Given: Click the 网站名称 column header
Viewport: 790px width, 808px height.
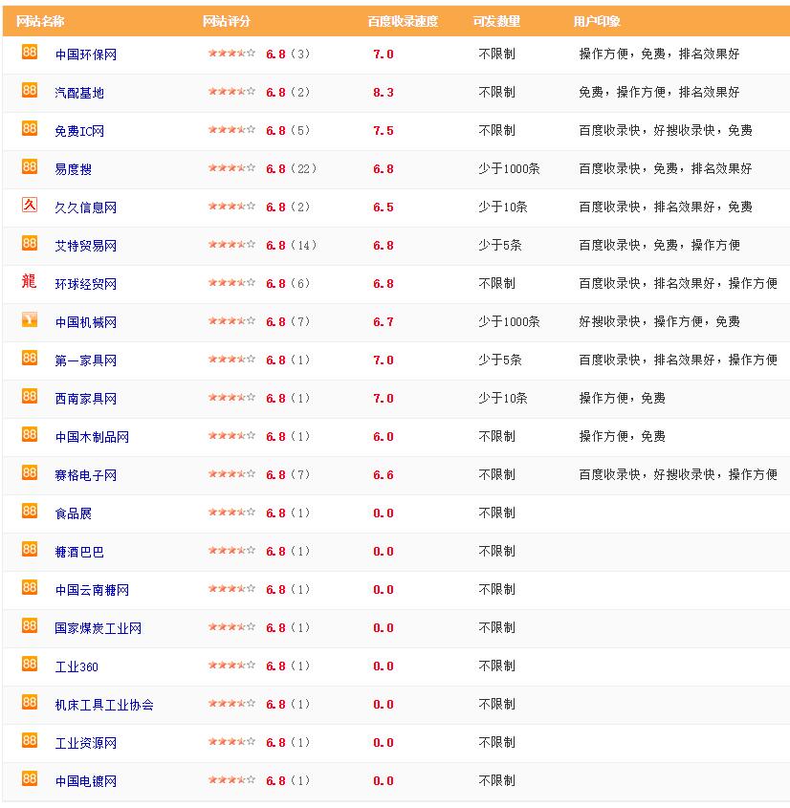Looking at the screenshot, I should click(40, 21).
